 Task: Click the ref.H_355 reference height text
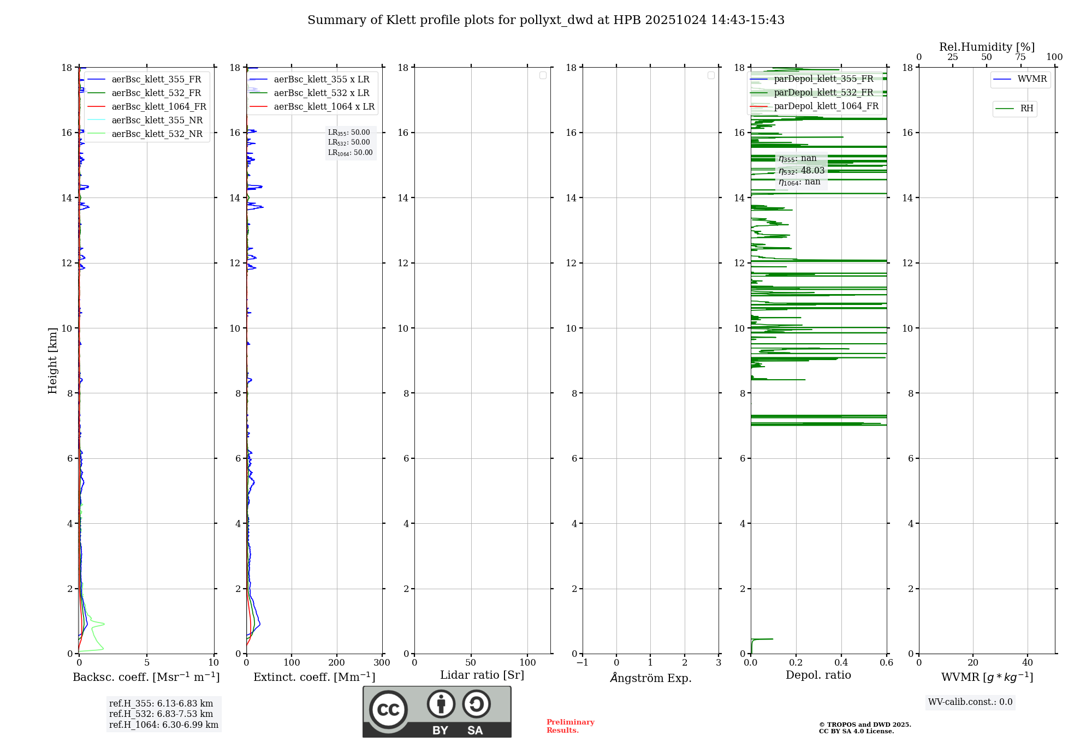point(161,704)
